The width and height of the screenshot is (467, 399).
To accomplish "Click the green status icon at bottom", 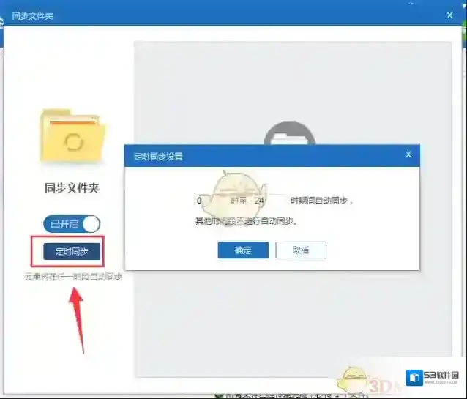I will pos(219,395).
